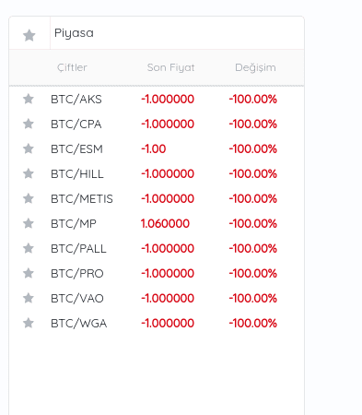Favorite the BTC/AKS pair star
Screen dimensions: 362x415
pos(29,99)
